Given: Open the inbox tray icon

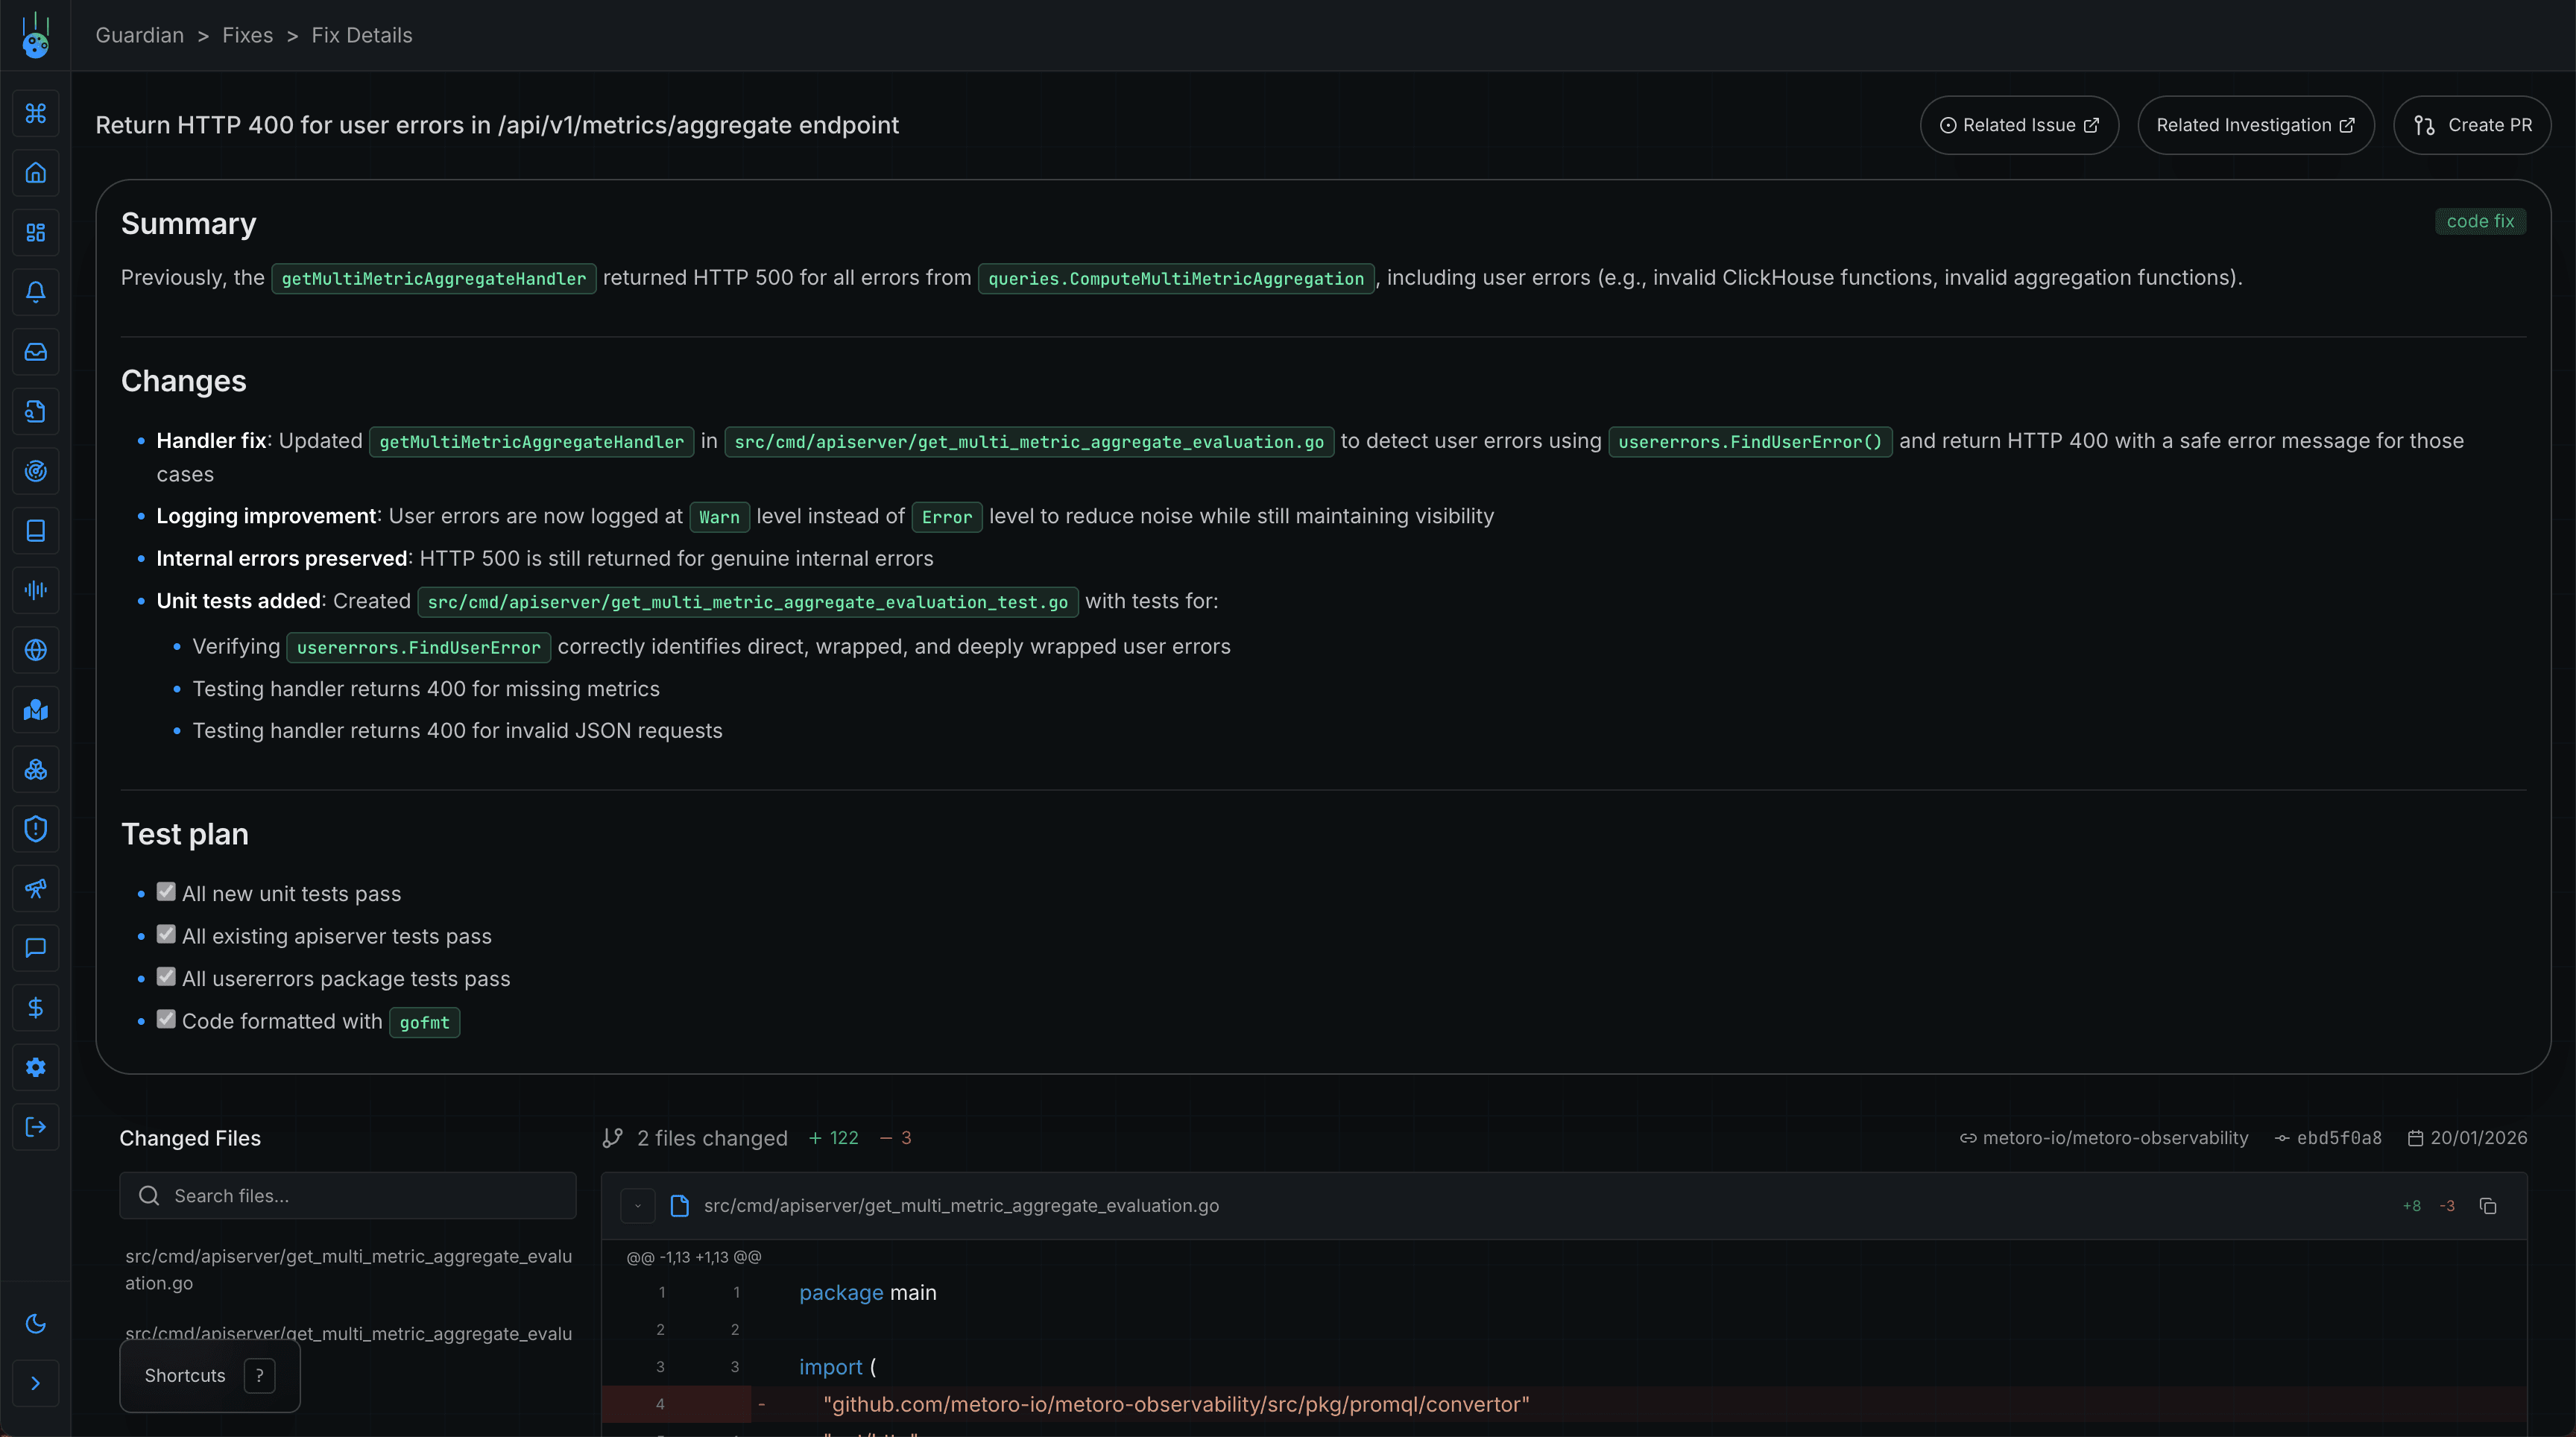Looking at the screenshot, I should (36, 351).
